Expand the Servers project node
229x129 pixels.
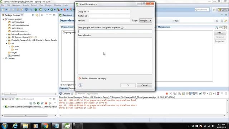click(3, 58)
